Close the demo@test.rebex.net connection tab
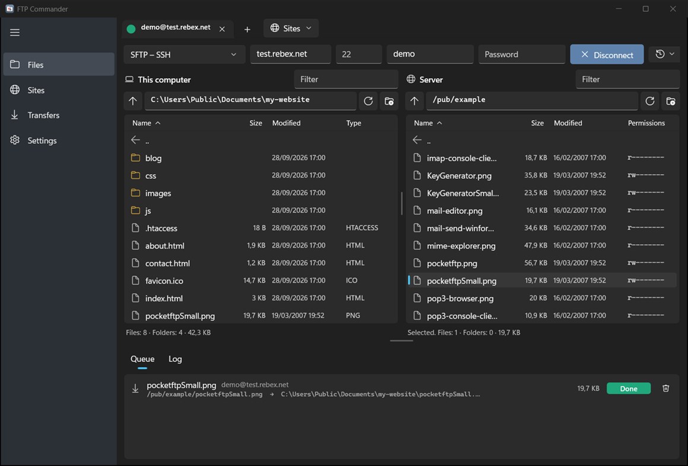This screenshot has width=688, height=466. 222,29
